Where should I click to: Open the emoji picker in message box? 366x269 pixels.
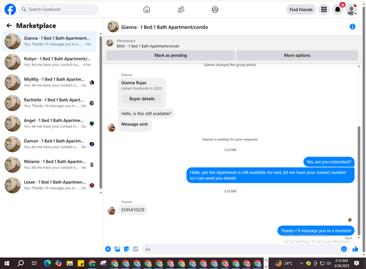click(x=344, y=249)
